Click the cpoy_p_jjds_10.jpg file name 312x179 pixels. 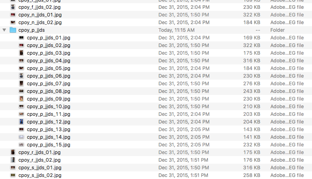[48, 107]
